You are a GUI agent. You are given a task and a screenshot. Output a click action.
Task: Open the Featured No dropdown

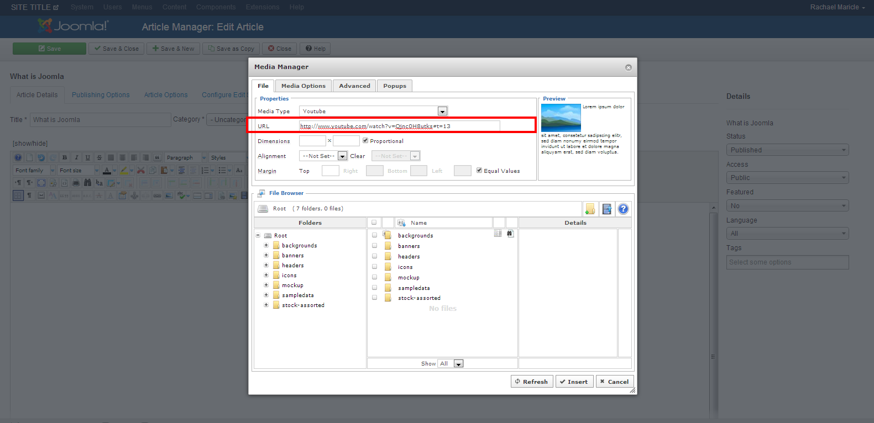pyautogui.click(x=788, y=205)
